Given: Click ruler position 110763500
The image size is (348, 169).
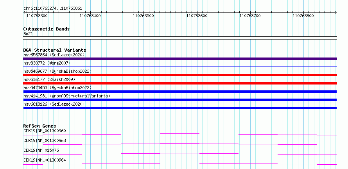Looking at the screenshot, I should pyautogui.click(x=144, y=16).
